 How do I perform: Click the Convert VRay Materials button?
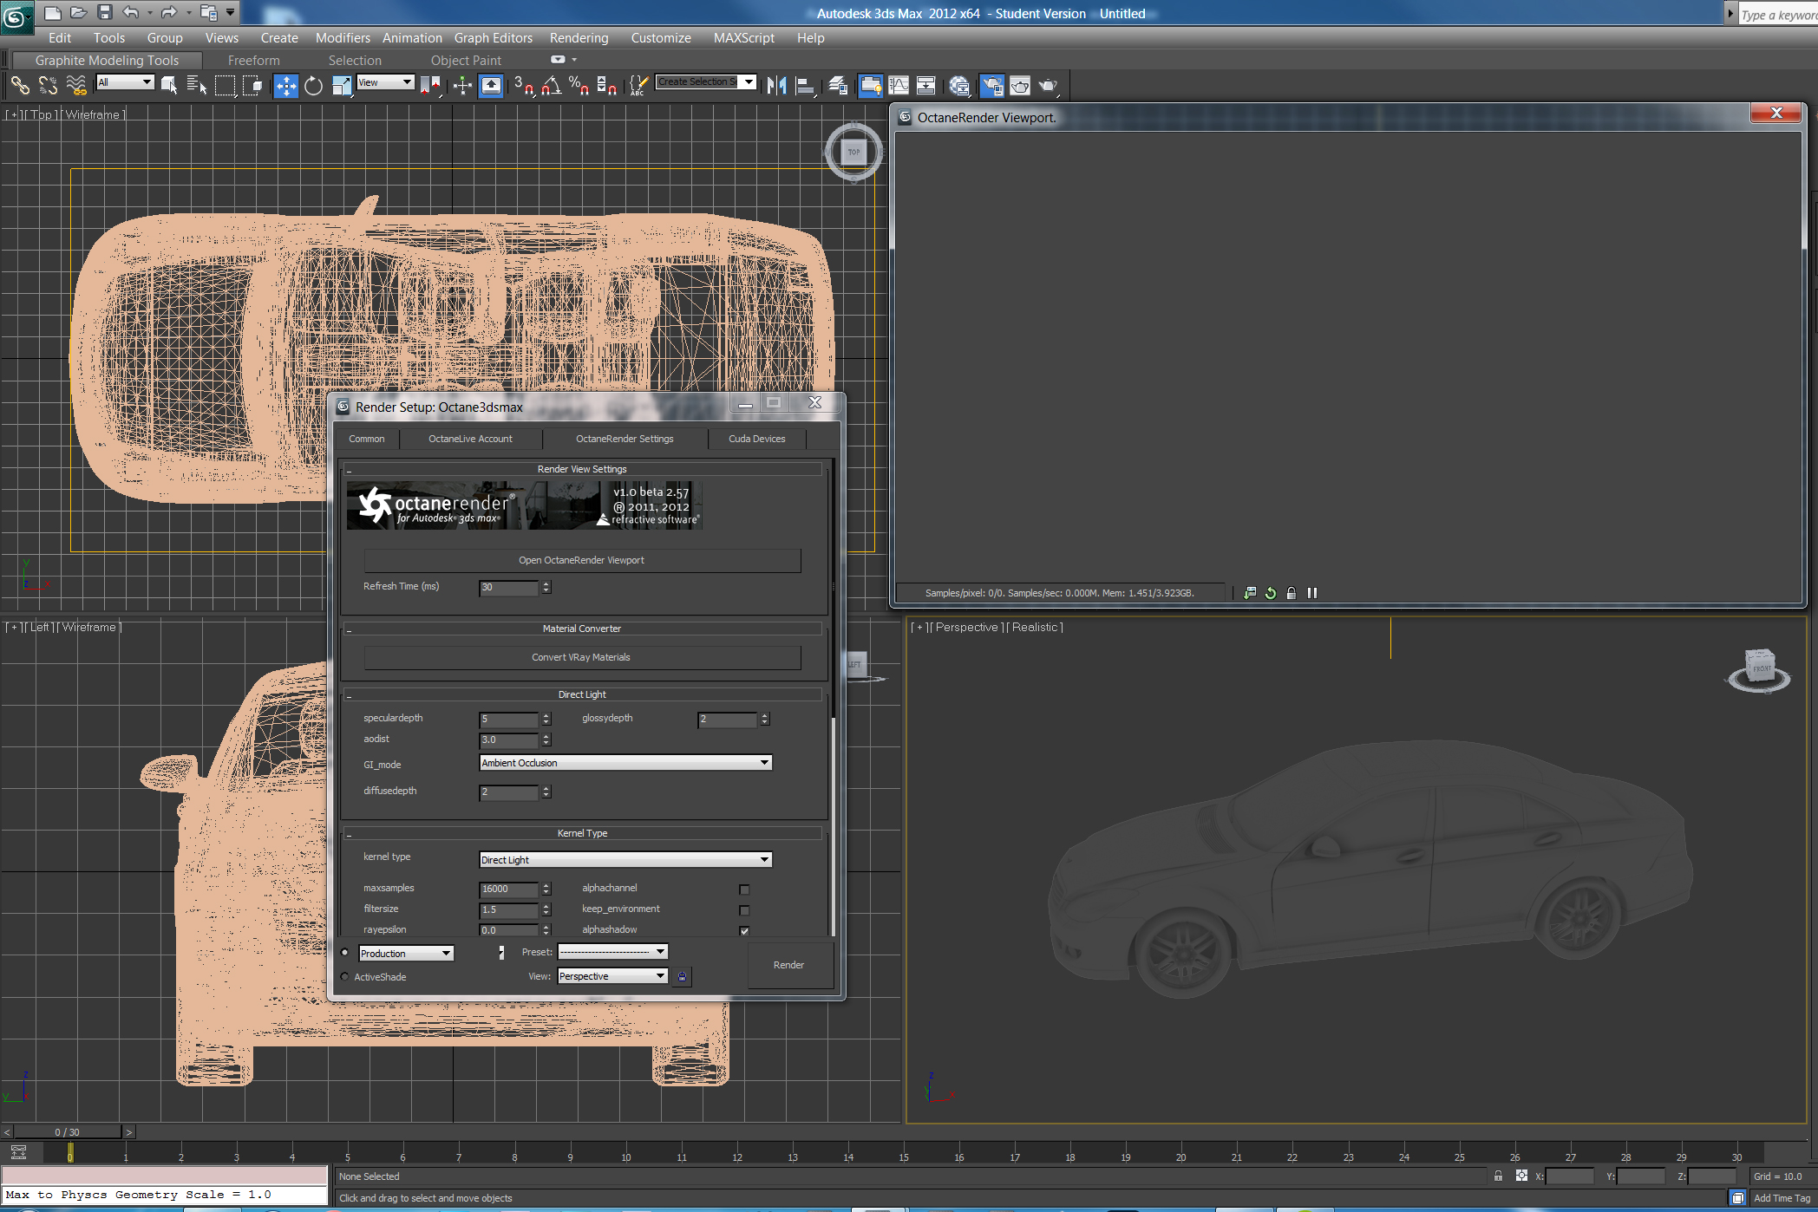(581, 657)
